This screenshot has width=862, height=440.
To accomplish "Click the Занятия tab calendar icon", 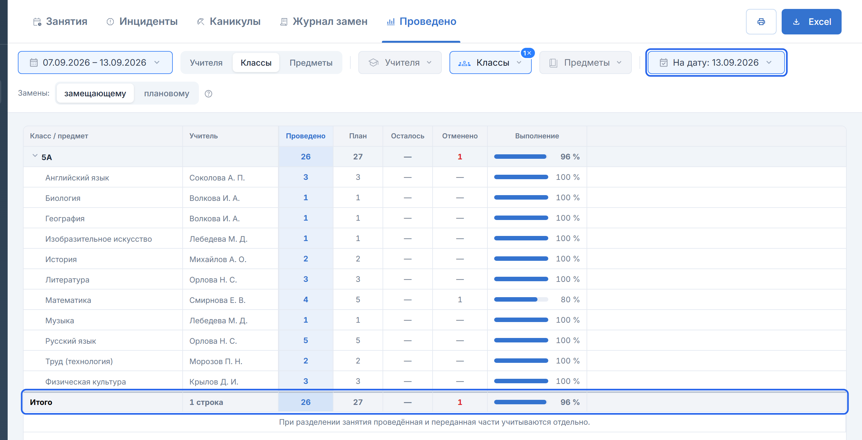I will click(x=37, y=22).
